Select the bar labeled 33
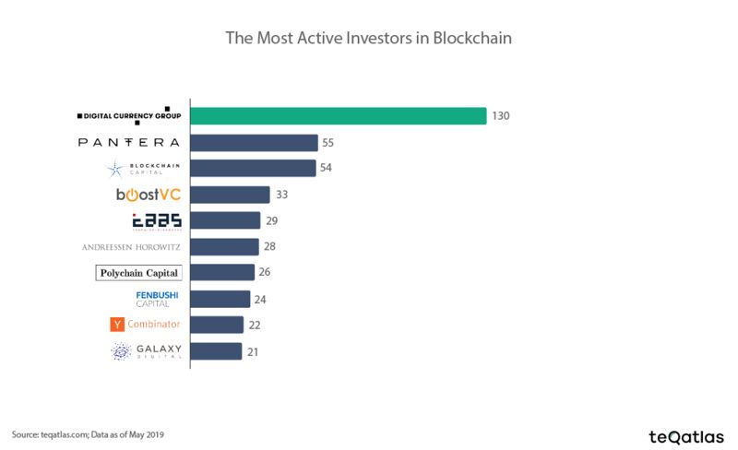Image resolution: width=738 pixels, height=450 pixels. click(x=230, y=195)
